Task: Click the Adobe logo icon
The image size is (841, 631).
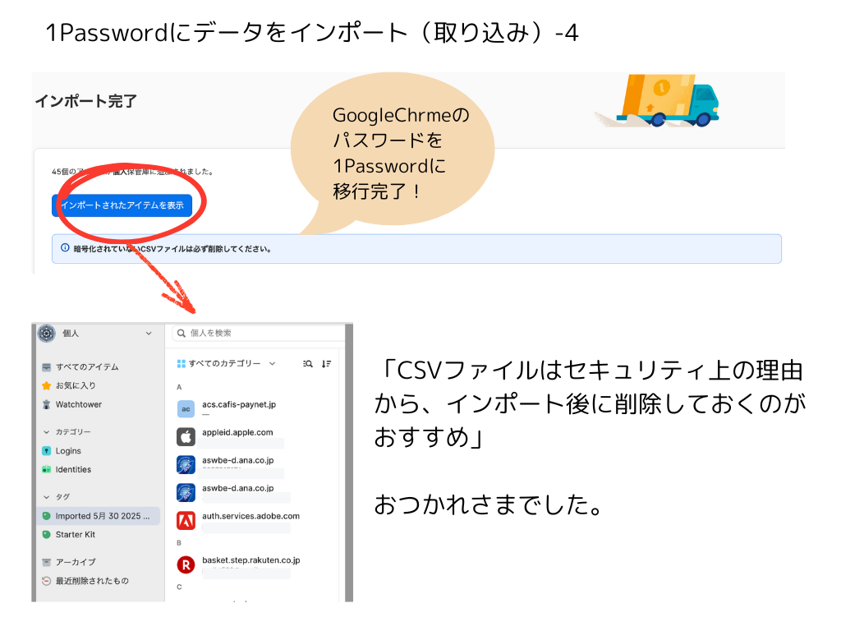Action: coord(186,520)
